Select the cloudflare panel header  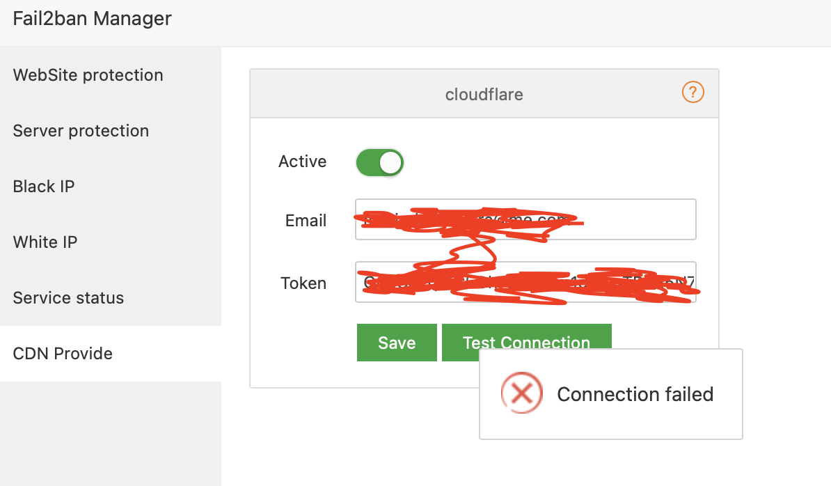pyautogui.click(x=484, y=94)
